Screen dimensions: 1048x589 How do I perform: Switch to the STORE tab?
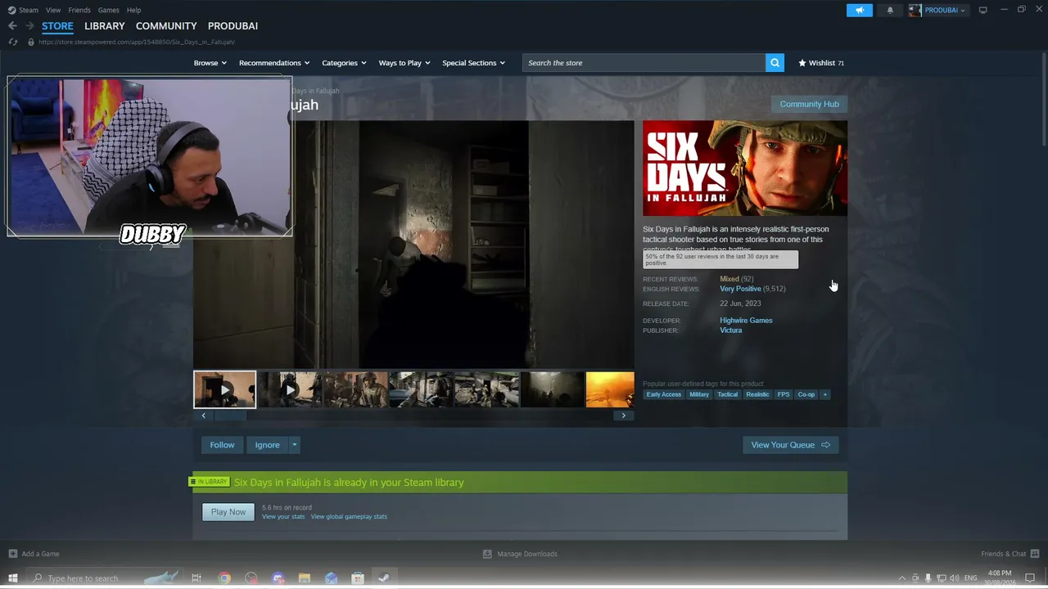[57, 26]
